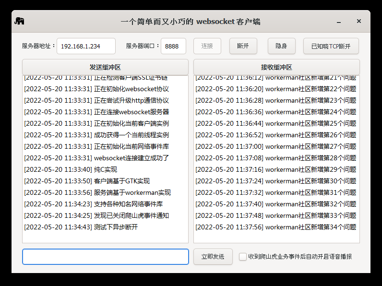This screenshot has width=382, height=286.
Task: Select received line 新增第31个问题
Action: [x=276, y=193]
